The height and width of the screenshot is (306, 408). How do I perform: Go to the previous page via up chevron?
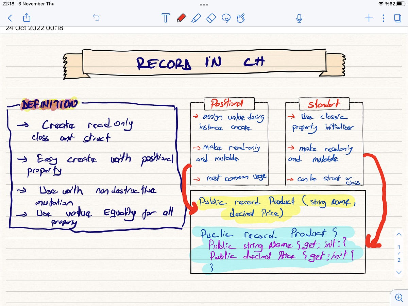click(x=399, y=234)
